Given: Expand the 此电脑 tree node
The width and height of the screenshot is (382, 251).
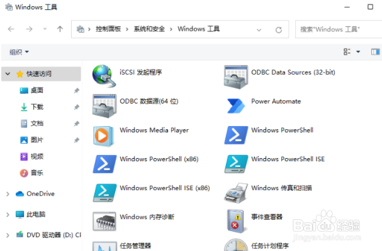Looking at the screenshot, I should [x=8, y=215].
